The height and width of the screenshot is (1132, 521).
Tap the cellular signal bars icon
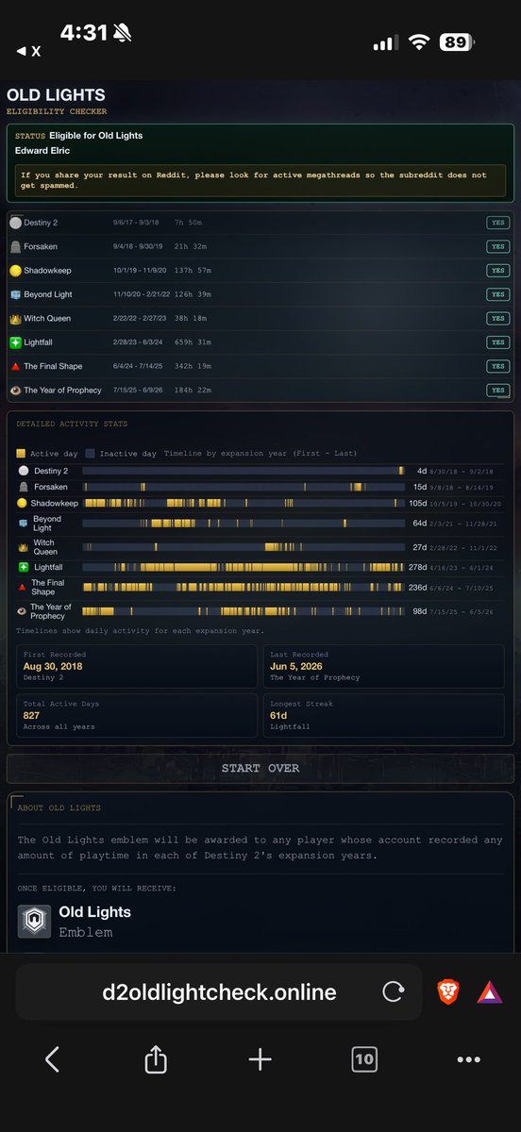385,43
